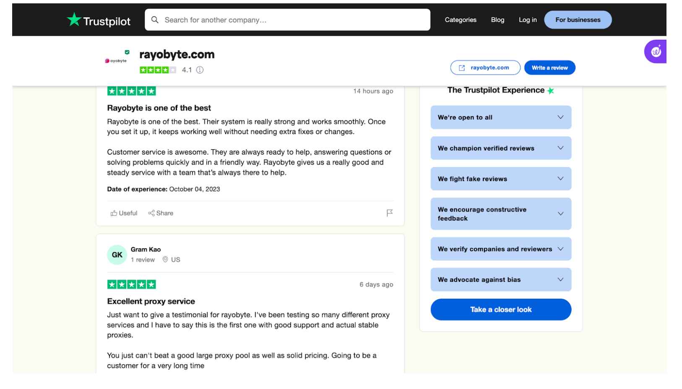Image resolution: width=682 pixels, height=389 pixels.
Task: Click the purple floating widget icon
Action: [x=655, y=52]
